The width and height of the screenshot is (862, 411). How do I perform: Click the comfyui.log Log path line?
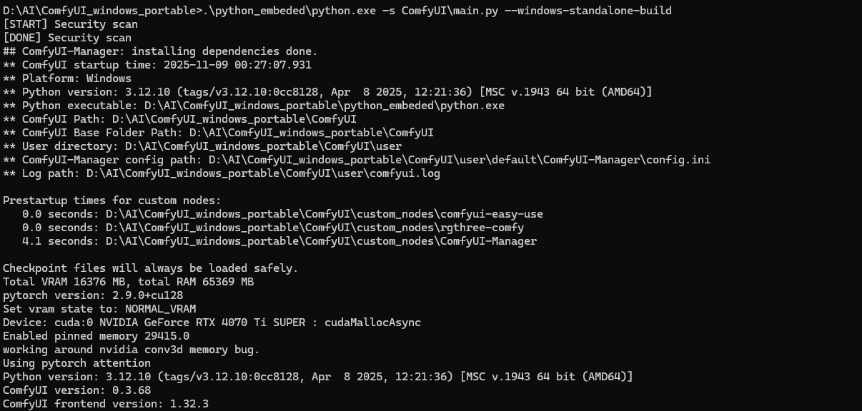[x=222, y=173]
